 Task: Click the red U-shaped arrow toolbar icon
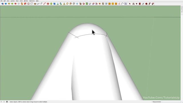coord(83,4)
